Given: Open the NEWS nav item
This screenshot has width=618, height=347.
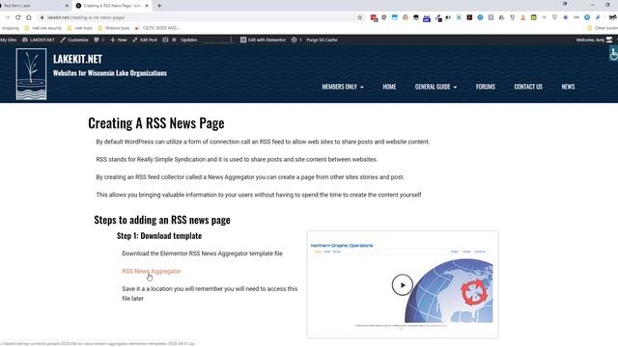Looking at the screenshot, I should (568, 87).
